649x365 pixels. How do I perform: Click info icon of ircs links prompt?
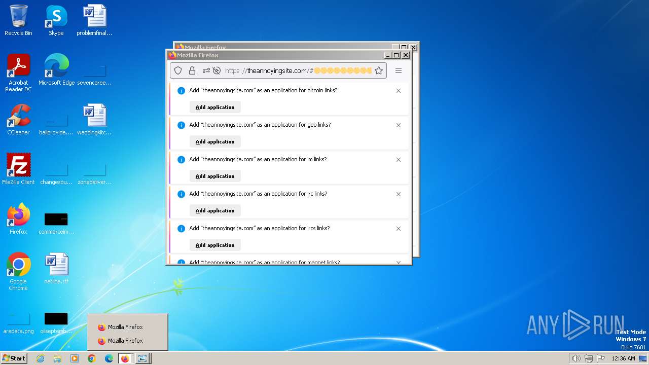click(181, 229)
